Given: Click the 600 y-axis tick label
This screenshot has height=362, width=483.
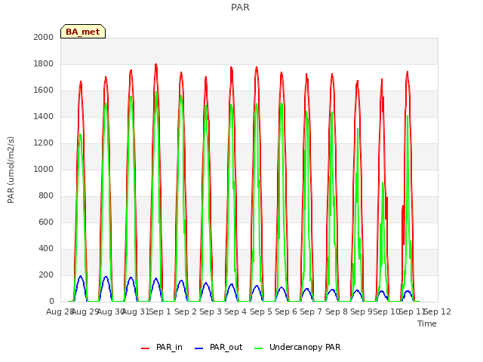Looking at the screenshot, I should [46, 222].
